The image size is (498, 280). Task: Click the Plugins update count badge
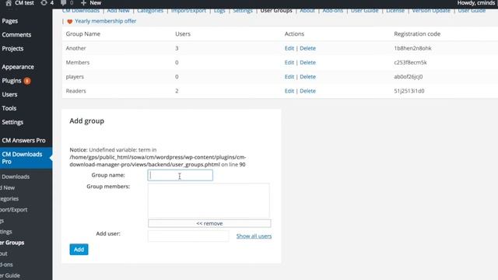(27, 81)
